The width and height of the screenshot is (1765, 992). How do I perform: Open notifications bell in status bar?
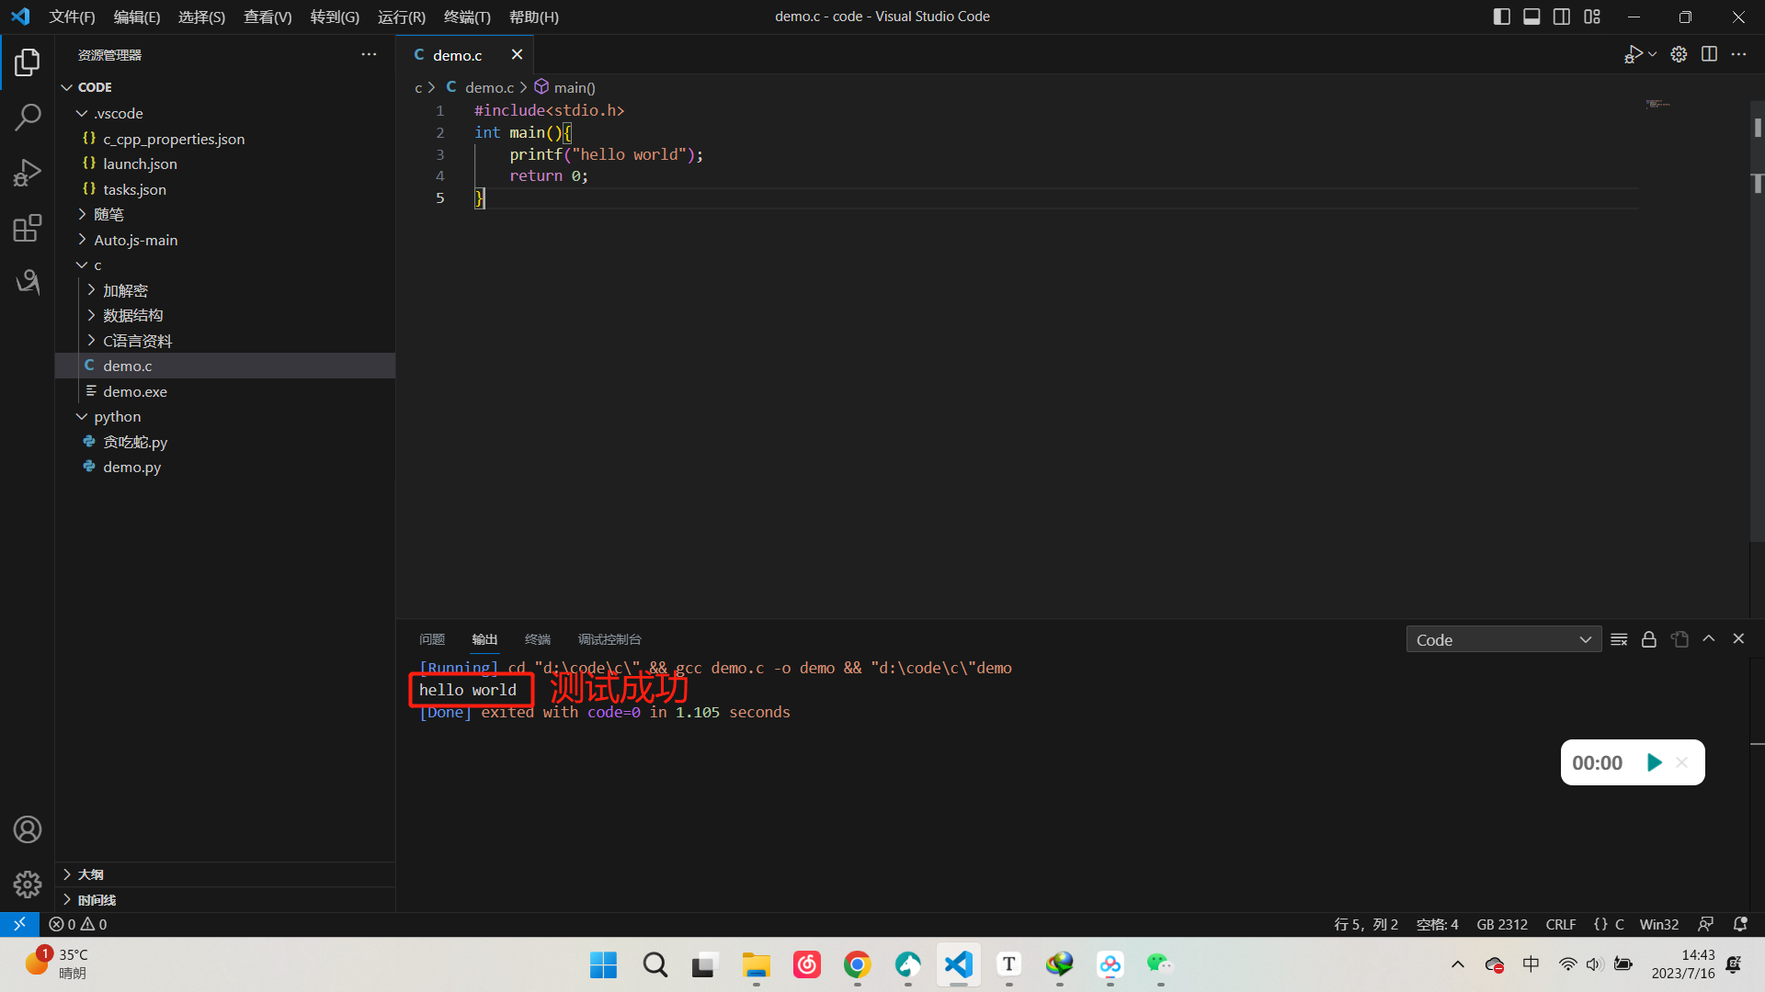(1740, 924)
